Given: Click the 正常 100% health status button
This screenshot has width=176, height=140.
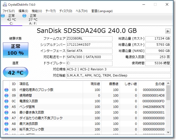Looking at the screenshot, I should pos(15,50).
